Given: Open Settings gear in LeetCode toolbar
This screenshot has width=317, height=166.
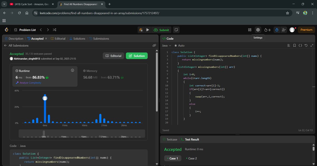Looking at the screenshot, I should click(x=258, y=30).
